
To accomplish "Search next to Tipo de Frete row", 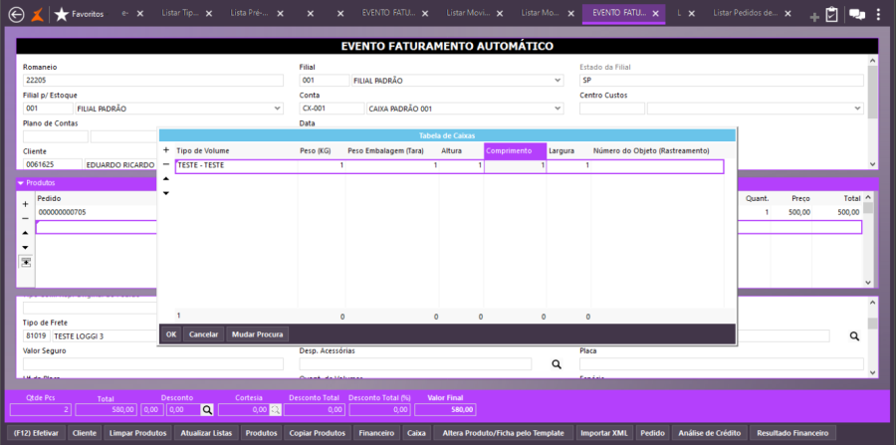I will 854,336.
